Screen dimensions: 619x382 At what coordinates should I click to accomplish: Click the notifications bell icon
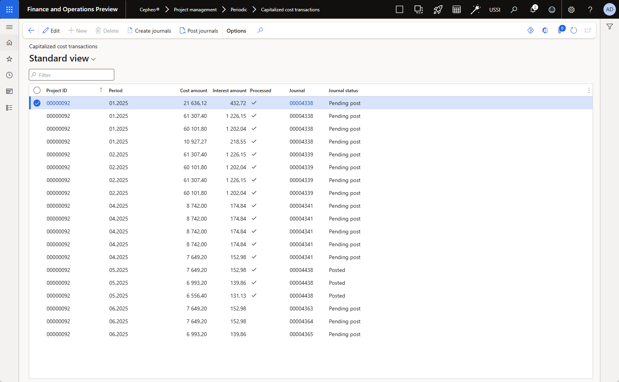click(x=533, y=9)
